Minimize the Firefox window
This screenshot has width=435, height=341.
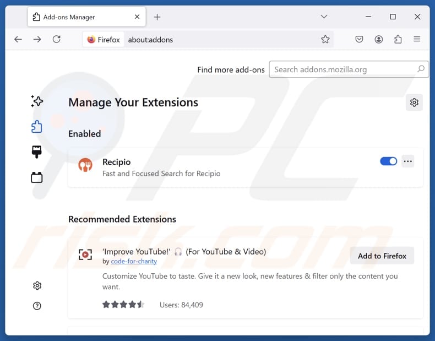(x=368, y=17)
